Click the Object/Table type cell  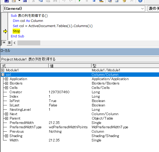click(102, 119)
